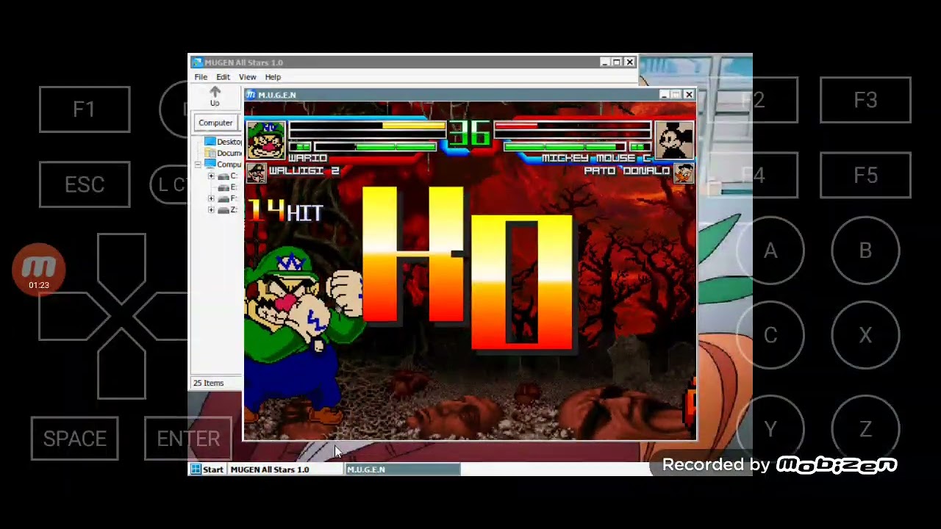Click the Start button on taskbar
This screenshot has height=529, width=941.
(x=207, y=469)
